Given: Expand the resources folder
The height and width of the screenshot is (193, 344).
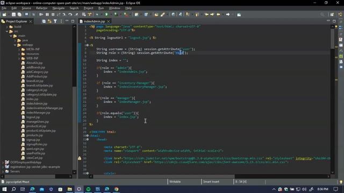Looking at the screenshot, I should click(x=19, y=54).
